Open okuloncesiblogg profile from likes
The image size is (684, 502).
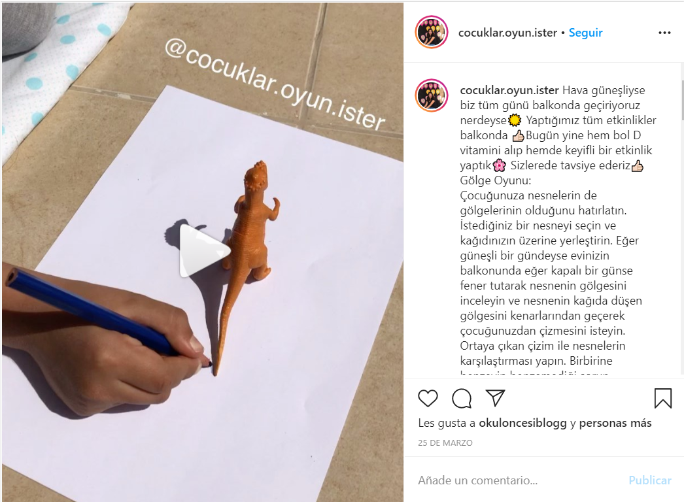(522, 423)
